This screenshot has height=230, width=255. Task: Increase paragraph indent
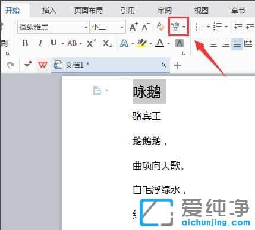(x=250, y=26)
